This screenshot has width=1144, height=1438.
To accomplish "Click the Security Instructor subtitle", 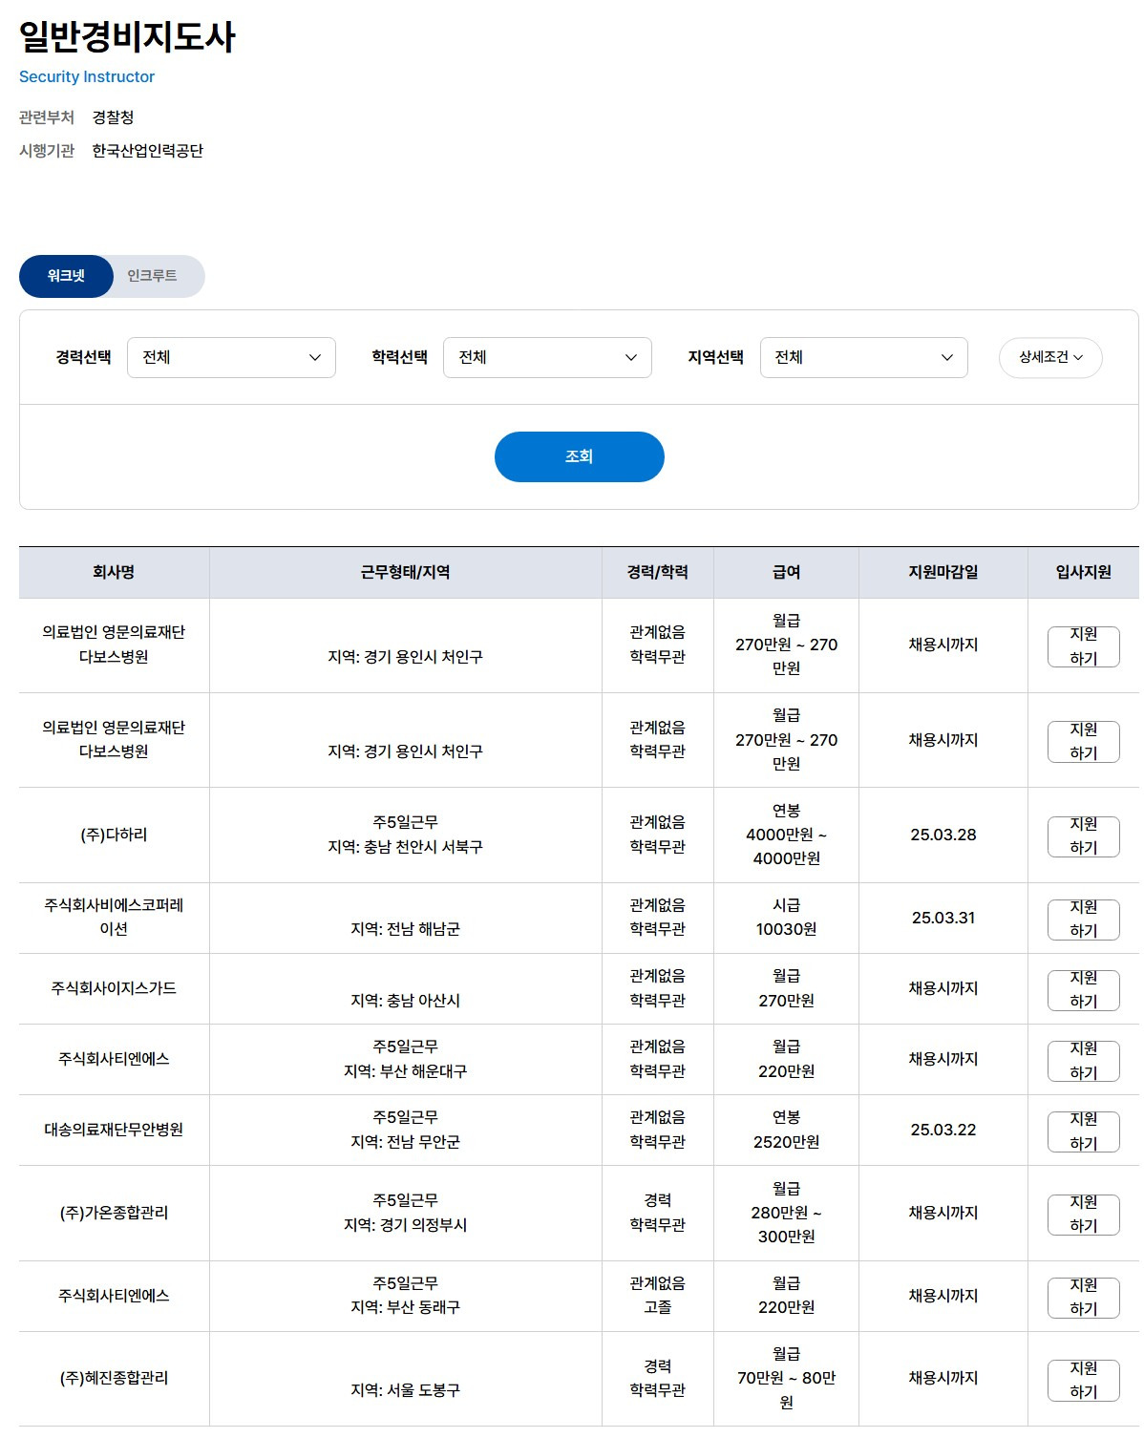I will pos(87,76).
